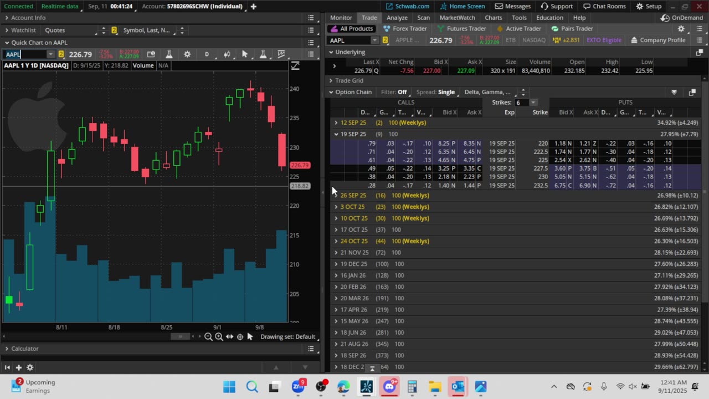Click the 227.5 strike in the option chain
This screenshot has height=399, width=709.
(x=540, y=168)
